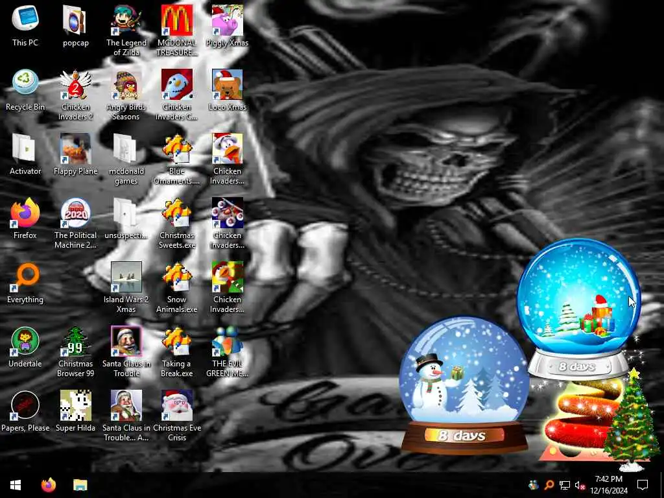Select McDonald Treasure game shortcut
This screenshot has width=664, height=498.
coord(176,30)
